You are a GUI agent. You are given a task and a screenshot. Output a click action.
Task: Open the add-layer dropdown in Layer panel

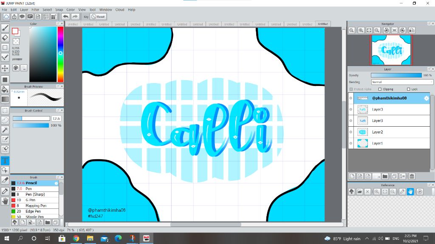pyautogui.click(x=377, y=176)
